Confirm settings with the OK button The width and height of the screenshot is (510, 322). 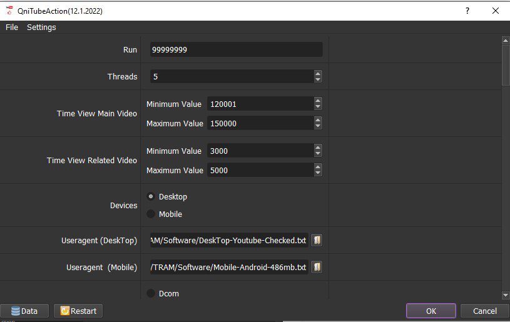point(431,311)
